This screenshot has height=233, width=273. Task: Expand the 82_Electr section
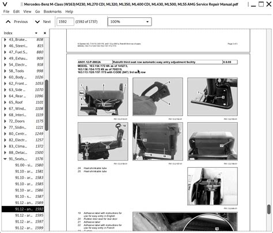[5, 140]
